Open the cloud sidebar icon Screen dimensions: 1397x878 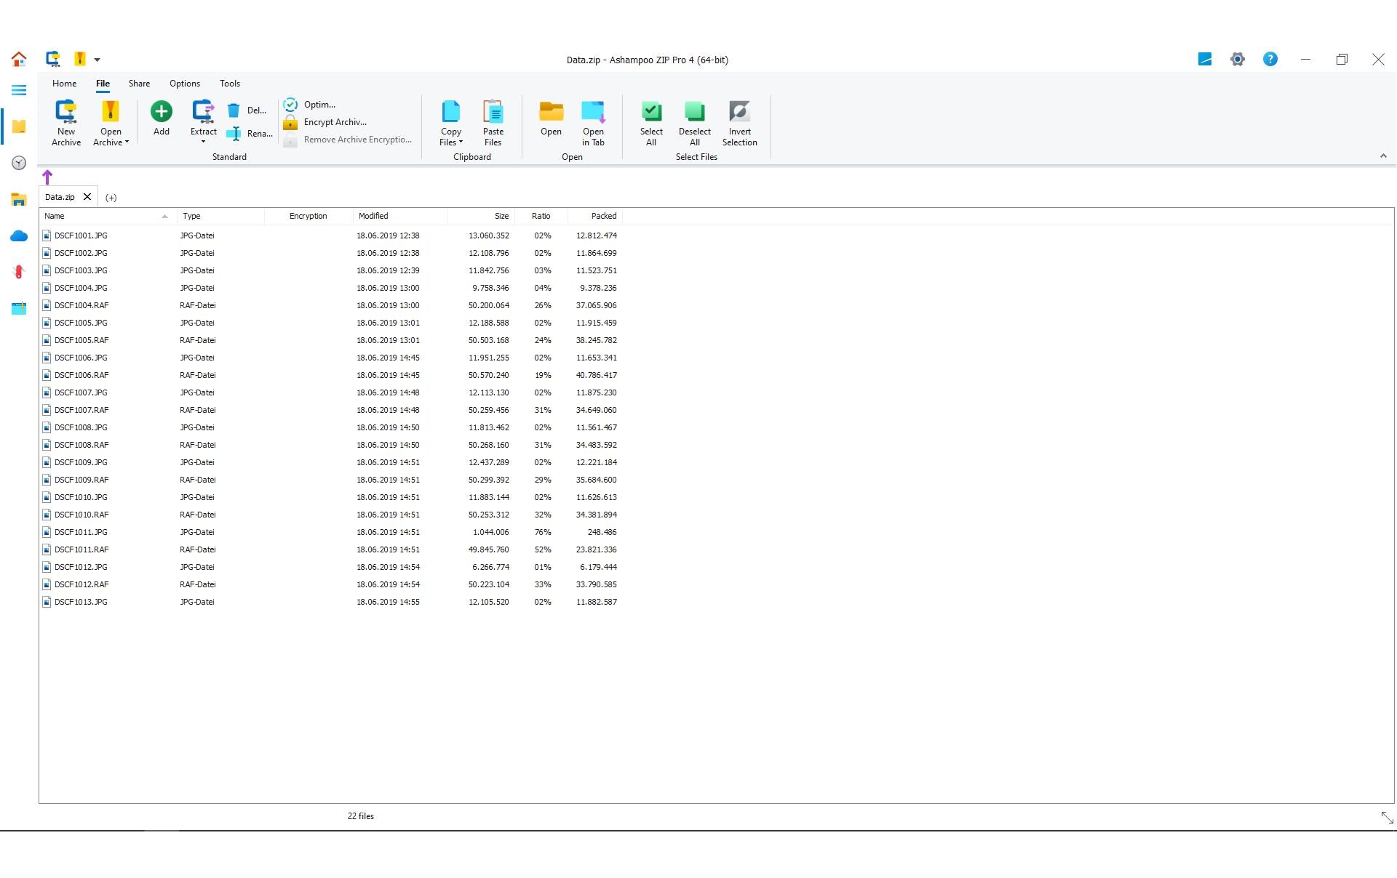click(19, 235)
